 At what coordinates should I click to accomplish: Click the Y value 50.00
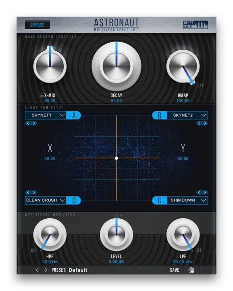[183, 159]
